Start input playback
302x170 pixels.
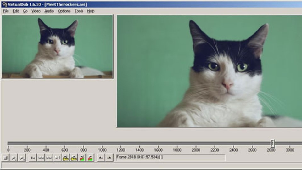[x=14, y=158]
